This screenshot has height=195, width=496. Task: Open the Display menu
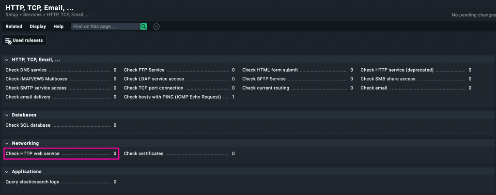click(x=38, y=26)
